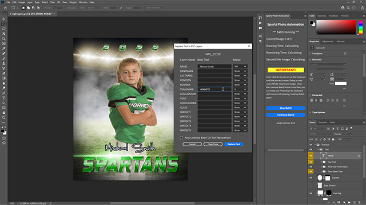Select the Clone Stamp tool
366x205 pixels.
click(x=4, y=63)
